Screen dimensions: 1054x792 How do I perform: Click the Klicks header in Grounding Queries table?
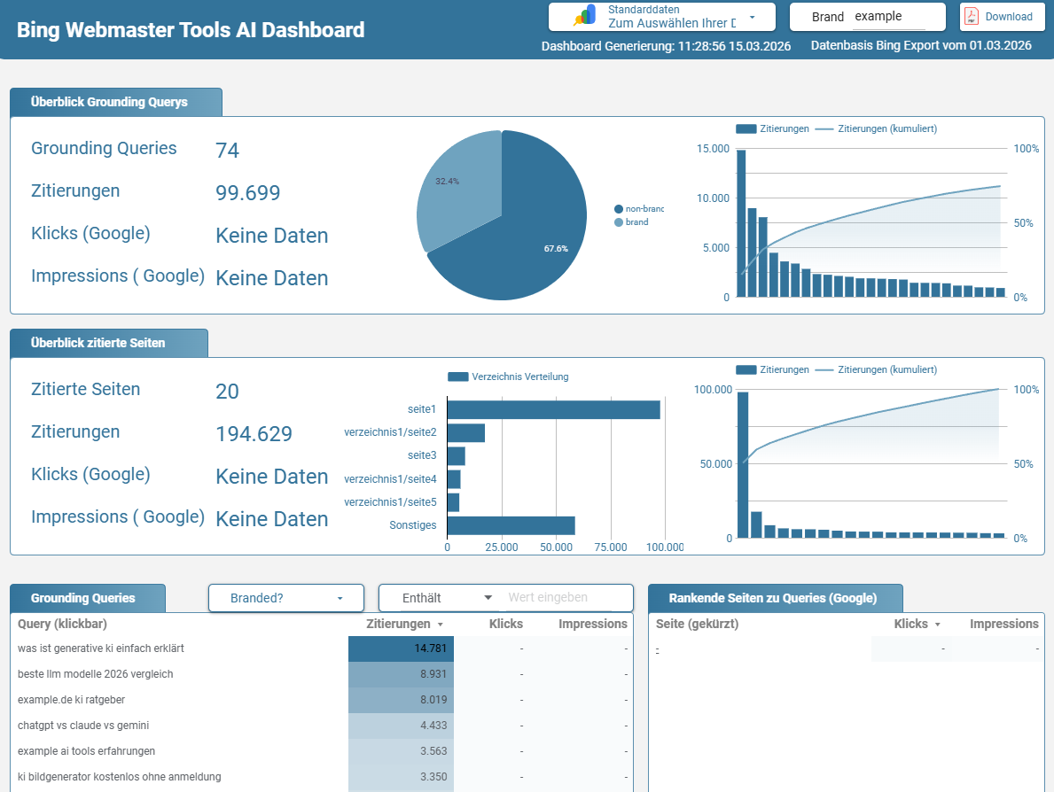pyautogui.click(x=505, y=624)
